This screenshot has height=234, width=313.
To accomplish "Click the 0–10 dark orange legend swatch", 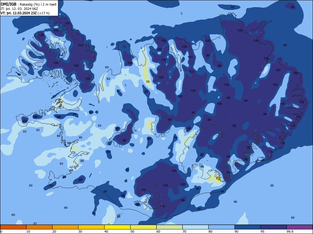I will tap(13, 227).
